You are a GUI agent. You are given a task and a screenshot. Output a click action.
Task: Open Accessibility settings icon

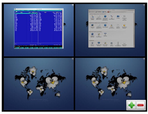[105, 26]
